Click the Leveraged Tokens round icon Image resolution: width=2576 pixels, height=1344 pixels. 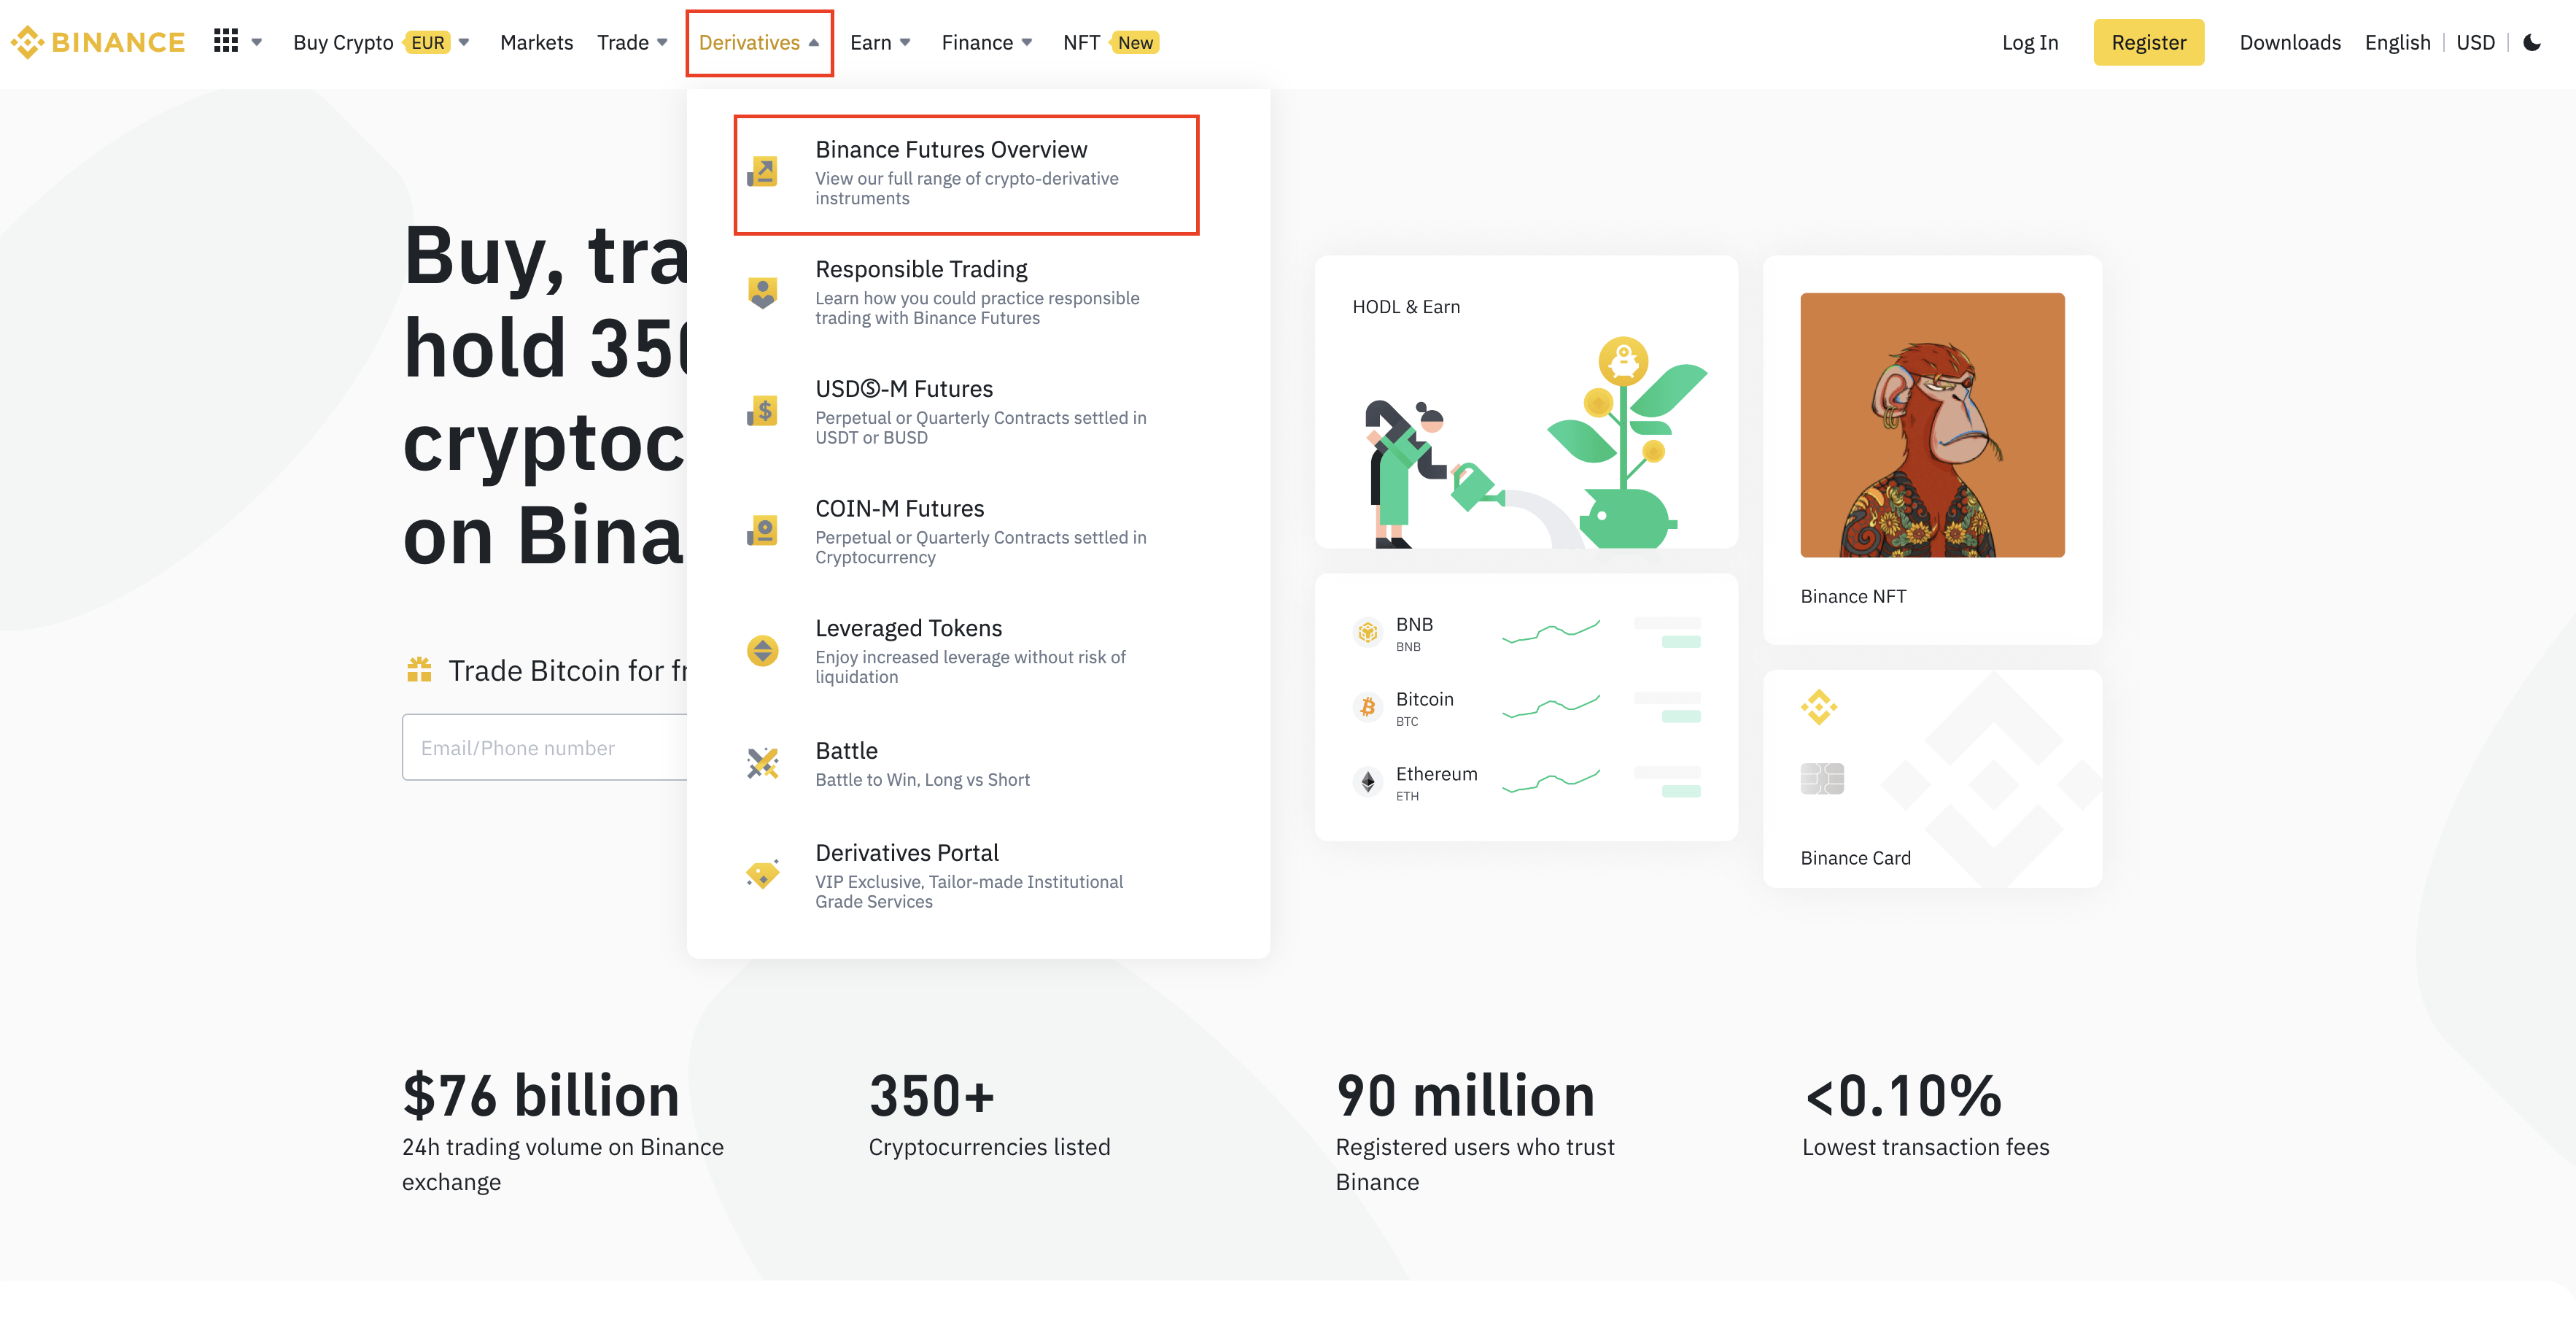(x=762, y=652)
